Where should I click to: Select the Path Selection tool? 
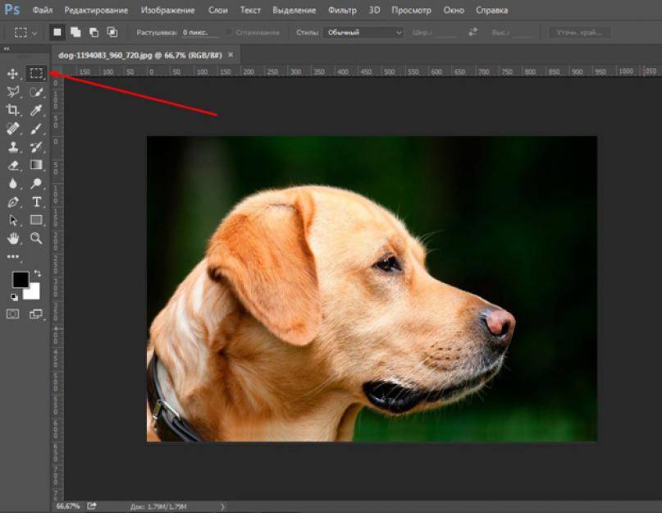(12, 220)
